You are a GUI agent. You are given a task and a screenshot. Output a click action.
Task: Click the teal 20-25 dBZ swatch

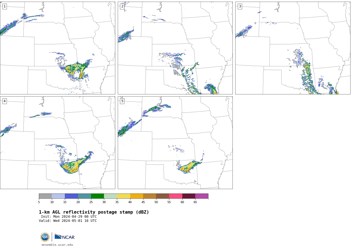click(x=84, y=196)
